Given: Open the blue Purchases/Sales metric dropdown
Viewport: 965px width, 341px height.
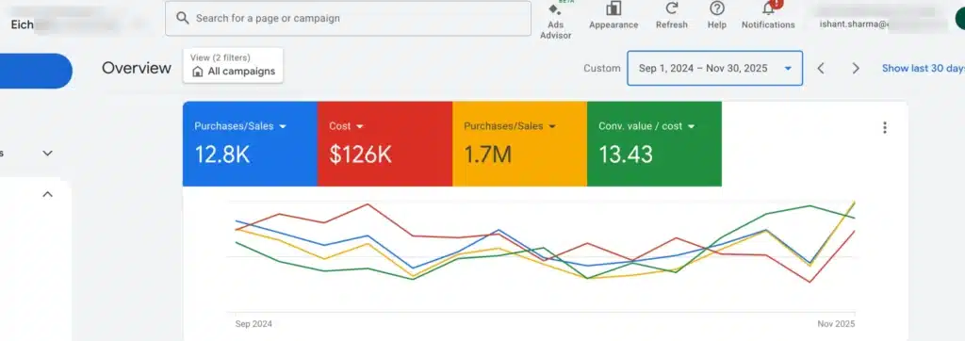Looking at the screenshot, I should [240, 126].
